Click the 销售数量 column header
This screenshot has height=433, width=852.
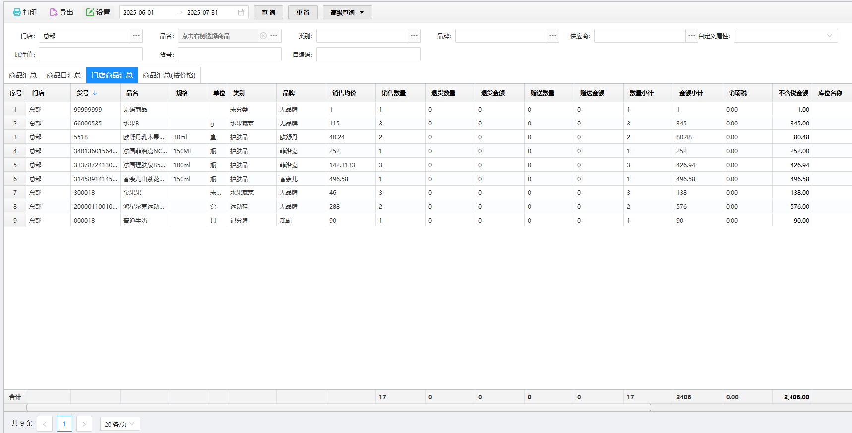[401, 93]
